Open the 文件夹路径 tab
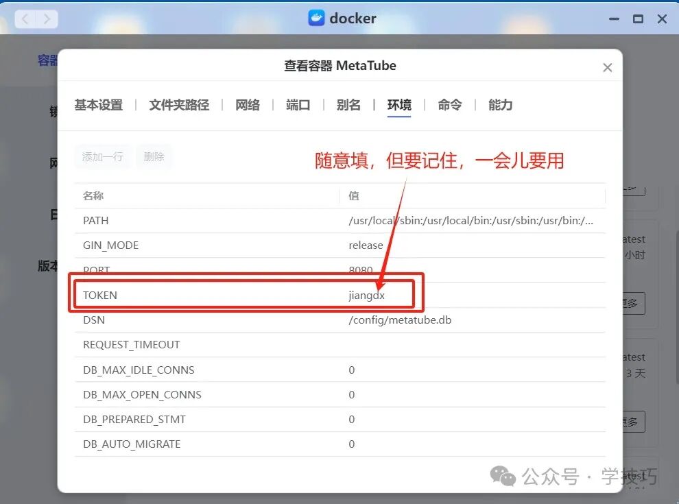The image size is (679, 504). (179, 105)
